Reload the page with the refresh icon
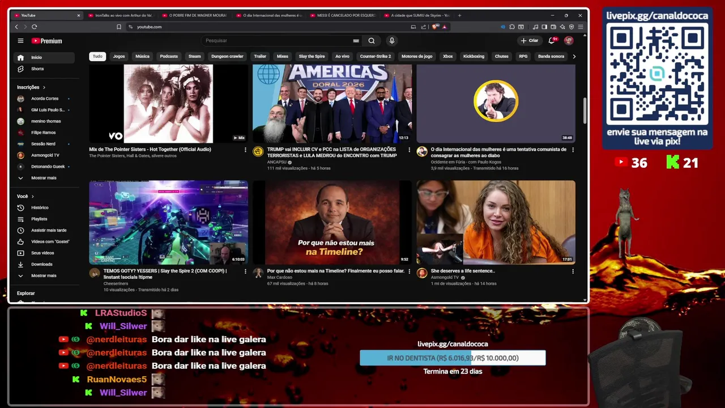 (35, 27)
